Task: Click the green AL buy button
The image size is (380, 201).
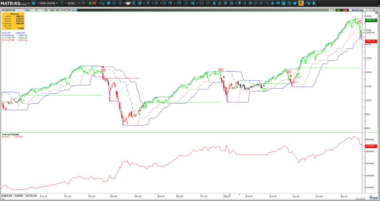Action: point(338,10)
